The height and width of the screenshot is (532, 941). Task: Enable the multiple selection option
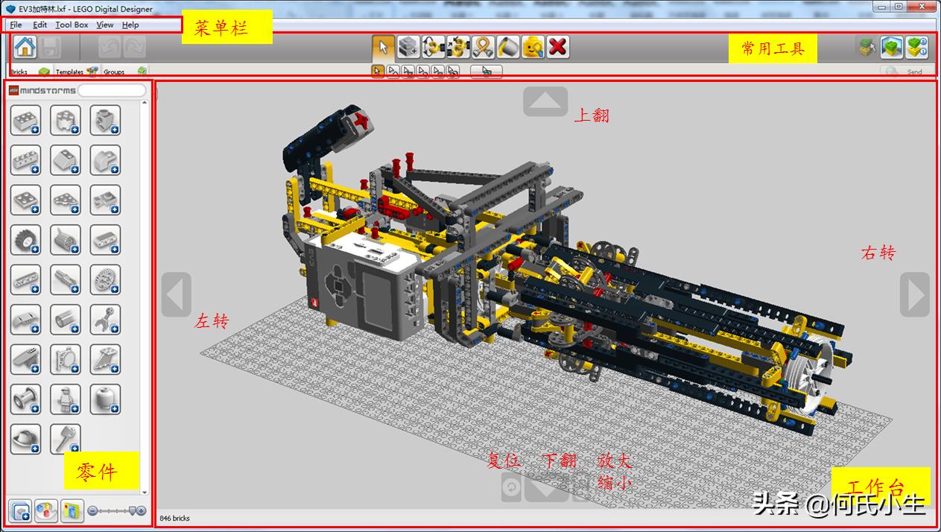click(x=393, y=72)
